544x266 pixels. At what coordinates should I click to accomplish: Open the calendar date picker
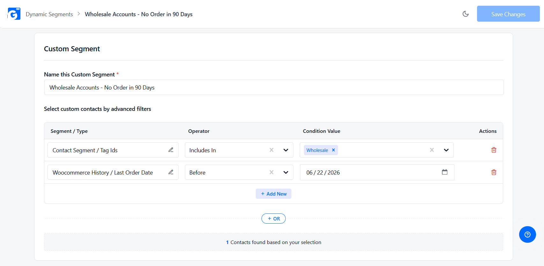click(x=445, y=172)
